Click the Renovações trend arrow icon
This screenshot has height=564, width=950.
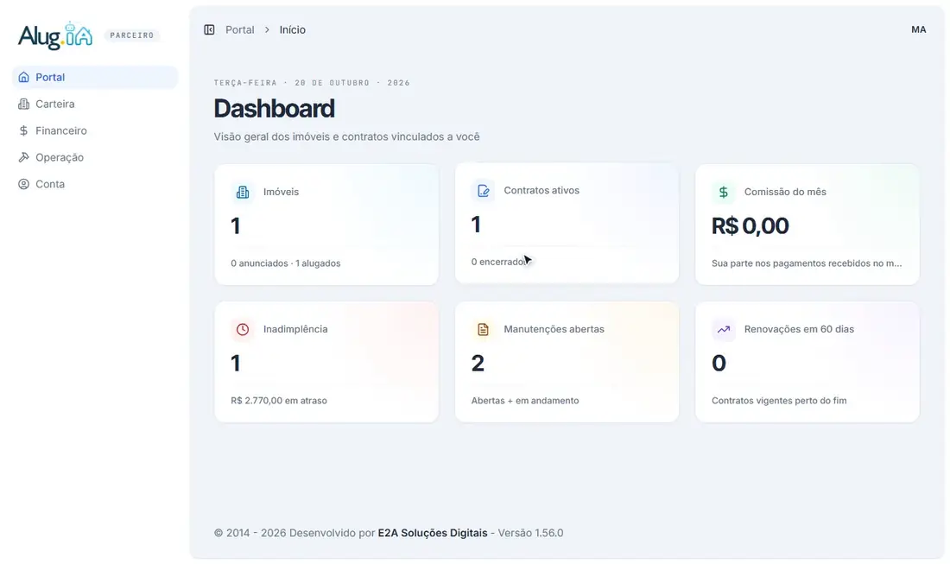[x=723, y=330]
